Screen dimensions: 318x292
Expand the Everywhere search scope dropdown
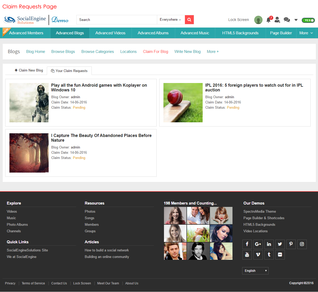point(171,20)
